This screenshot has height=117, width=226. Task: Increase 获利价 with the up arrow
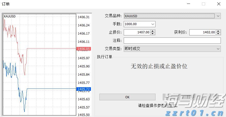point(218,31)
